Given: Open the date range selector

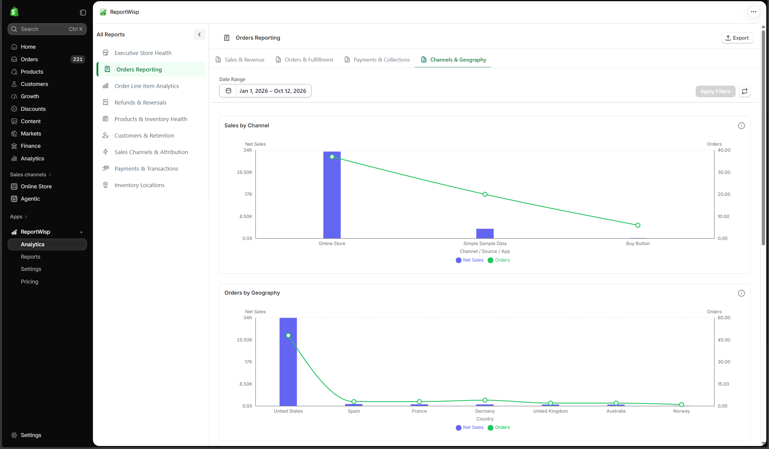Looking at the screenshot, I should (x=265, y=91).
